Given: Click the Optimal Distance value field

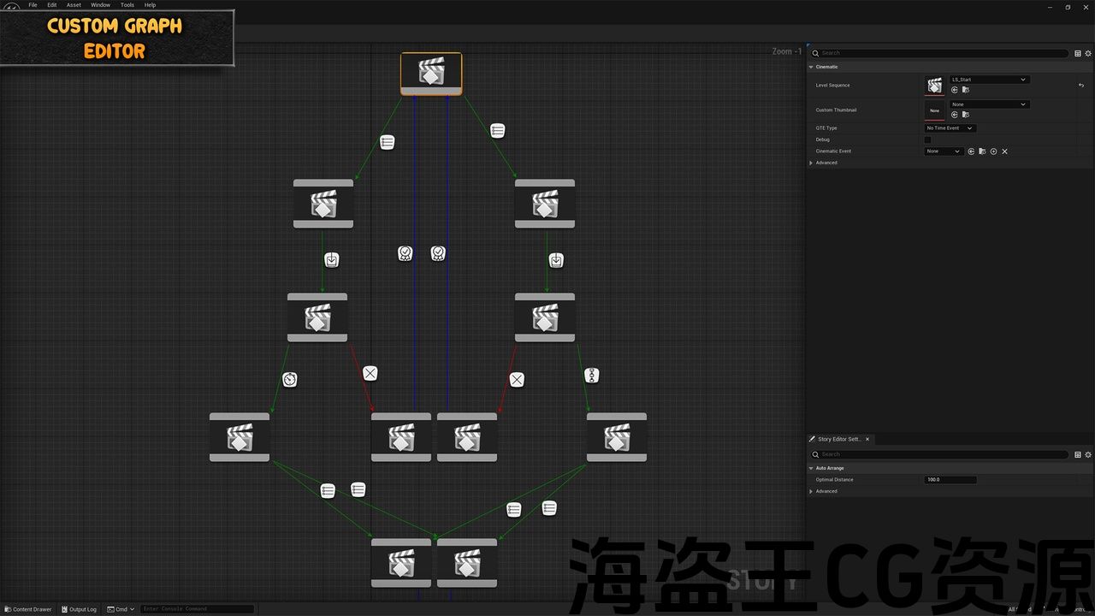Looking at the screenshot, I should pos(950,480).
